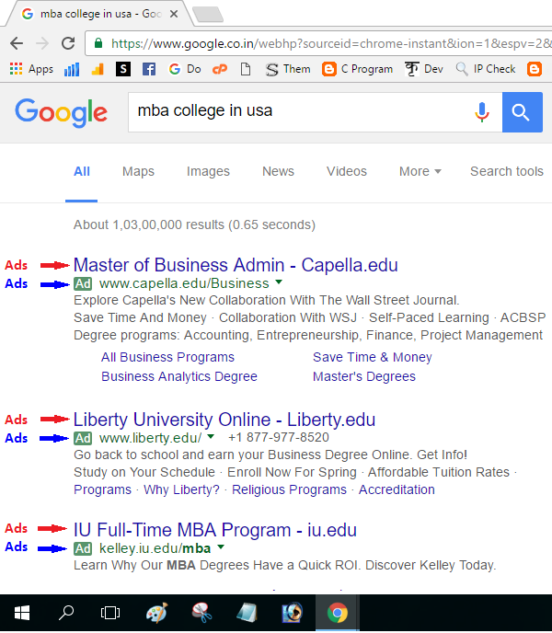
Task: Go back with the browser back arrow
Action: pyautogui.click(x=17, y=43)
